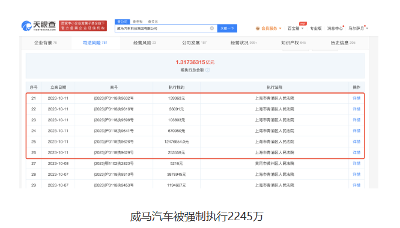This screenshot has width=400, height=228.
Task: Switch to the 司法风险 tab
Action: coord(95,43)
